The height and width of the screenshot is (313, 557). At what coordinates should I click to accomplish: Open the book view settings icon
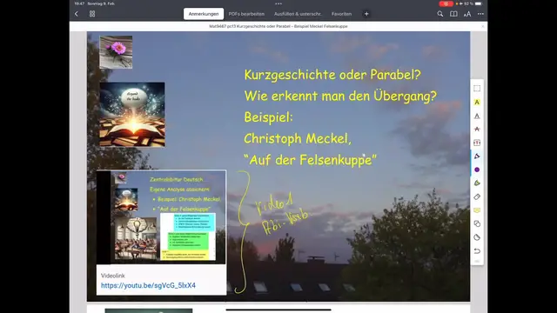point(453,14)
